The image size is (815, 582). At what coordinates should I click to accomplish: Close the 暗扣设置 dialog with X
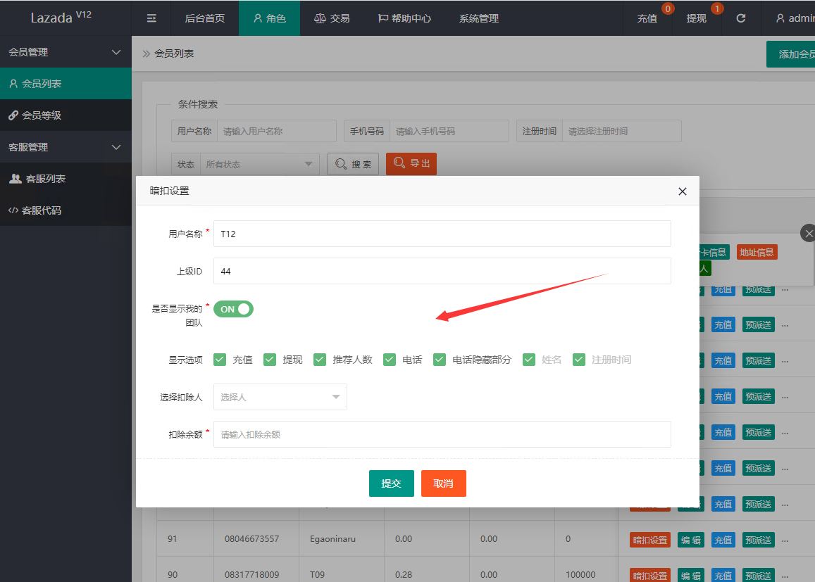pos(682,191)
